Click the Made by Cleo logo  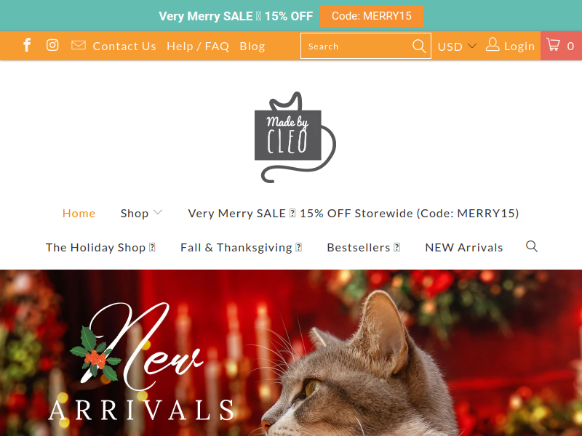295,137
